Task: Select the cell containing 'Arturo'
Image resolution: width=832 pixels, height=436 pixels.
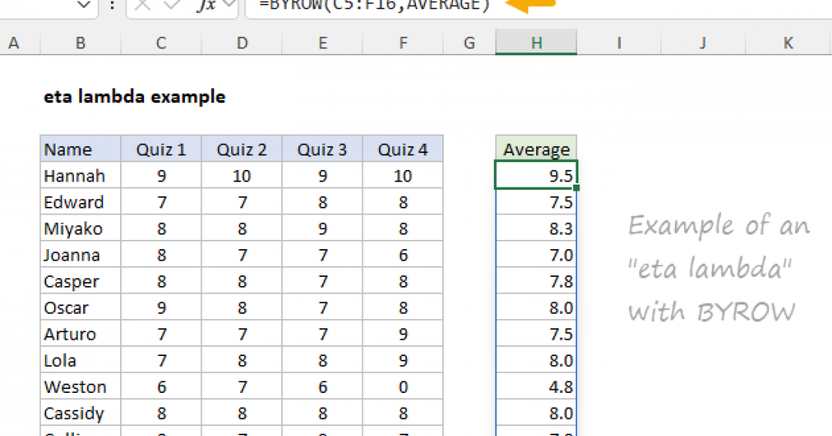Action: pyautogui.click(x=81, y=334)
